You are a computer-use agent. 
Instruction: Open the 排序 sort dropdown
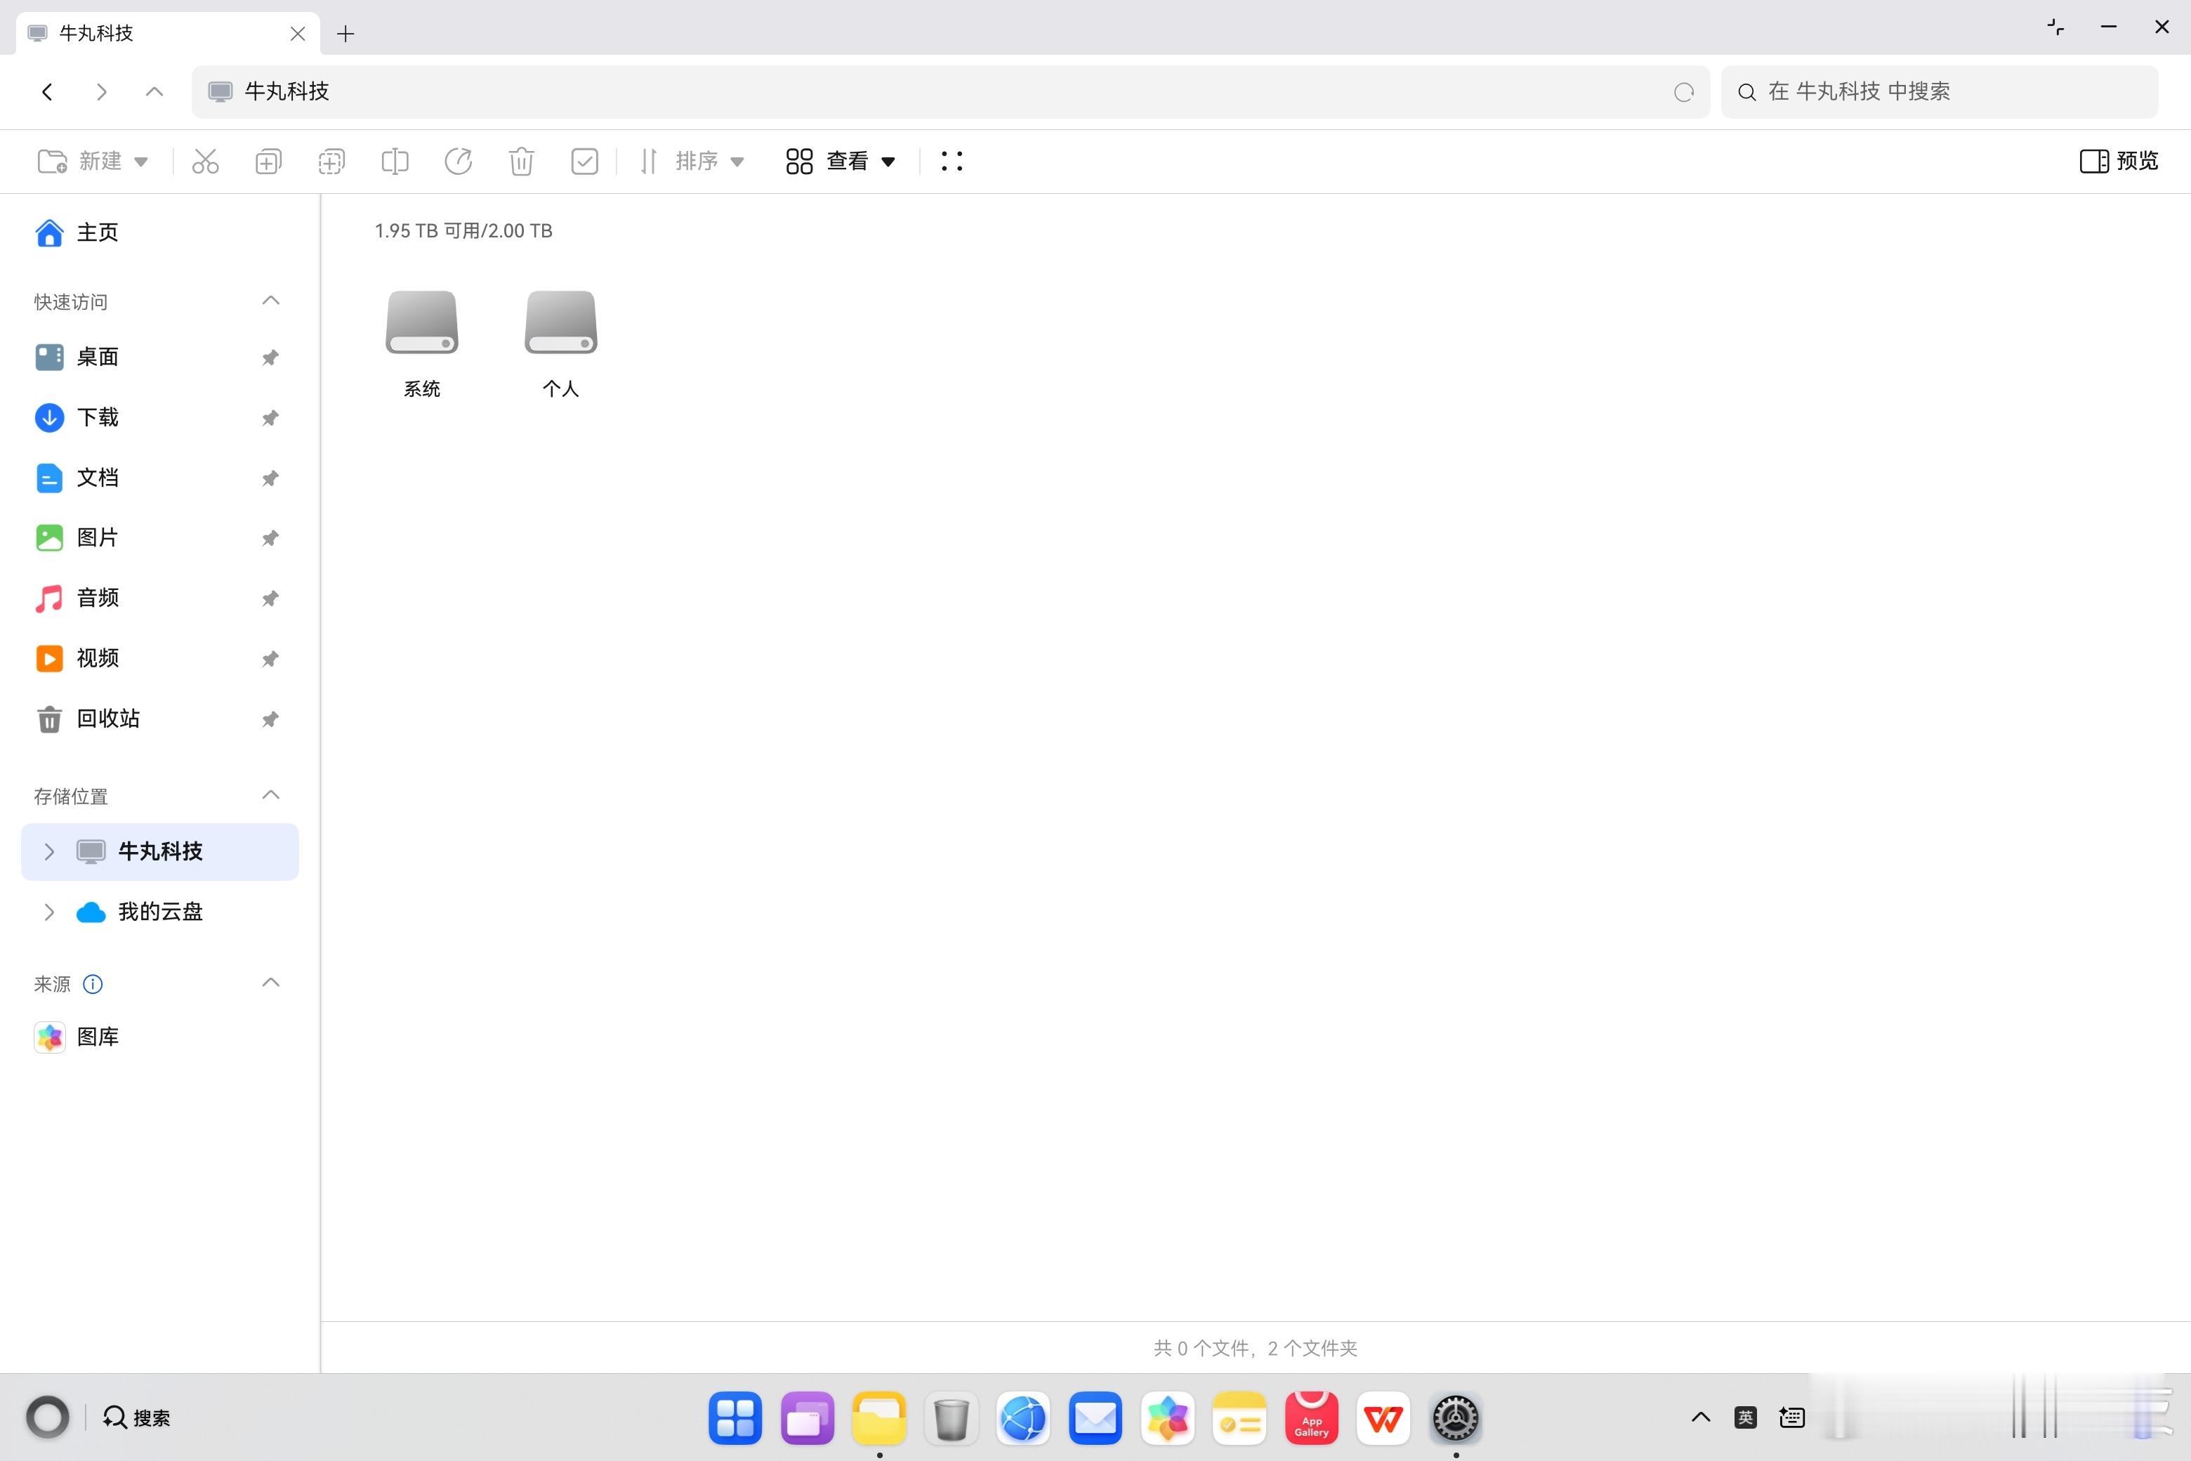coord(692,161)
